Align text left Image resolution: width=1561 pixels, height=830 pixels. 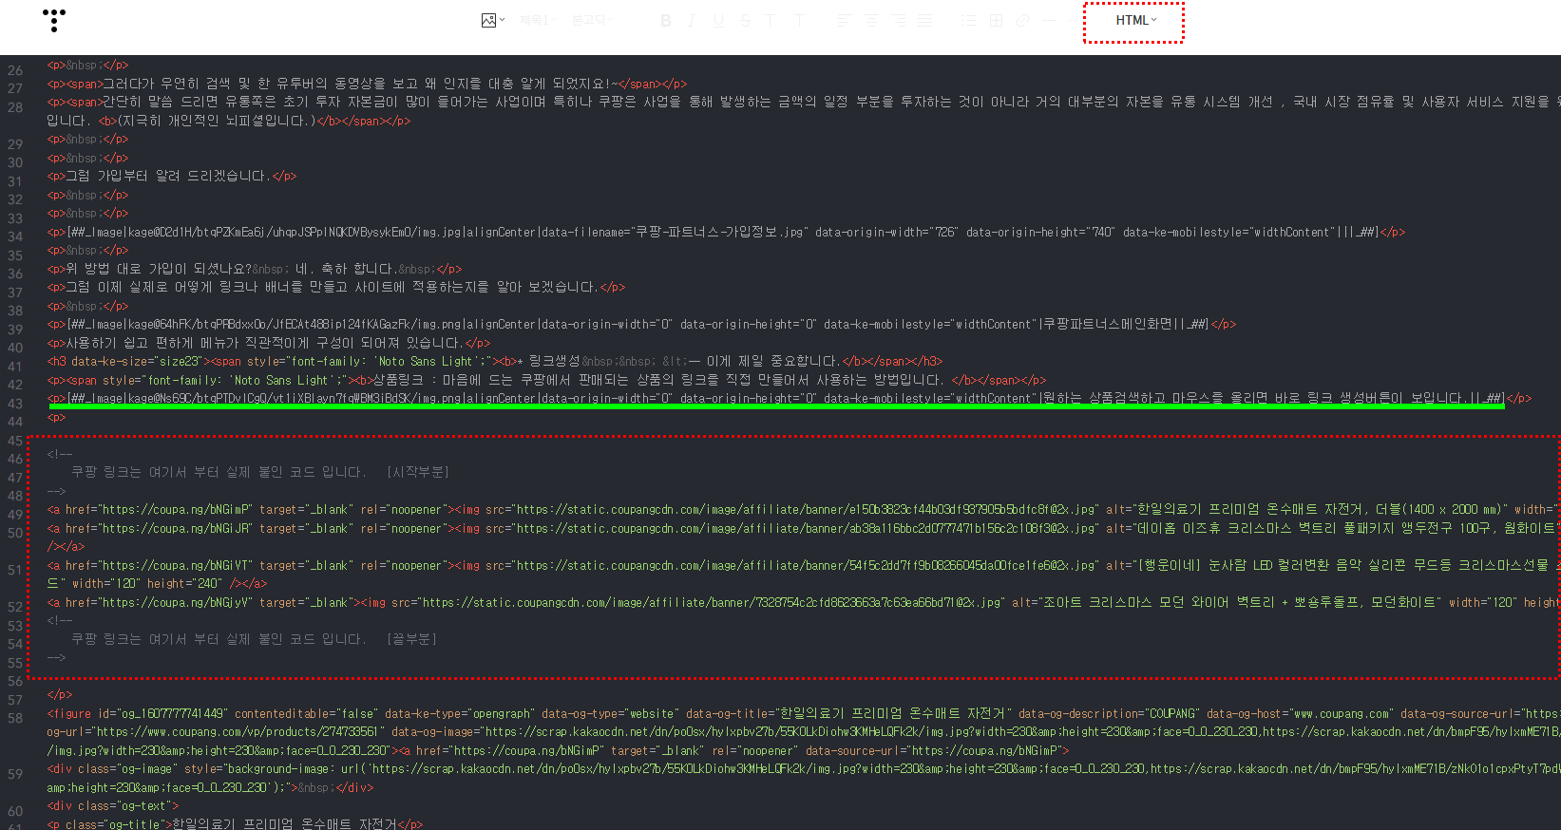click(844, 20)
